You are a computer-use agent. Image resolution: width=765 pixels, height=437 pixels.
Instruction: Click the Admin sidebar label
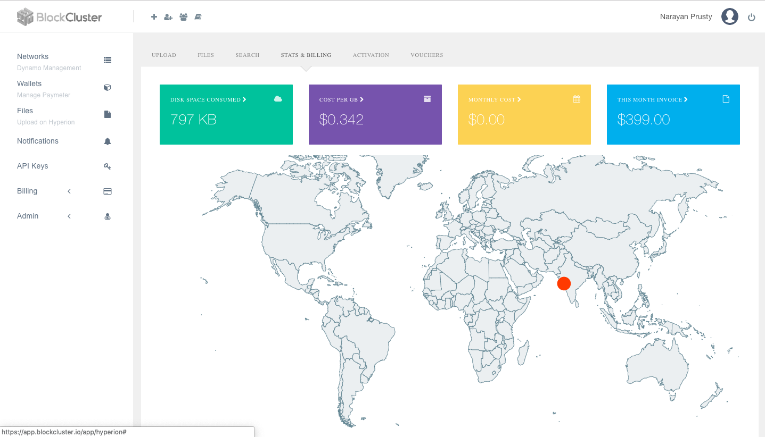[x=28, y=216]
